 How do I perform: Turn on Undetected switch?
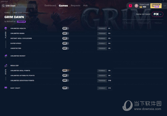coord(66,48)
